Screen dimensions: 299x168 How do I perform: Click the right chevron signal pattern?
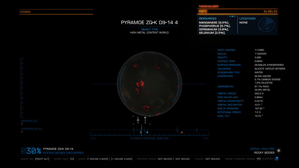tap(145, 120)
